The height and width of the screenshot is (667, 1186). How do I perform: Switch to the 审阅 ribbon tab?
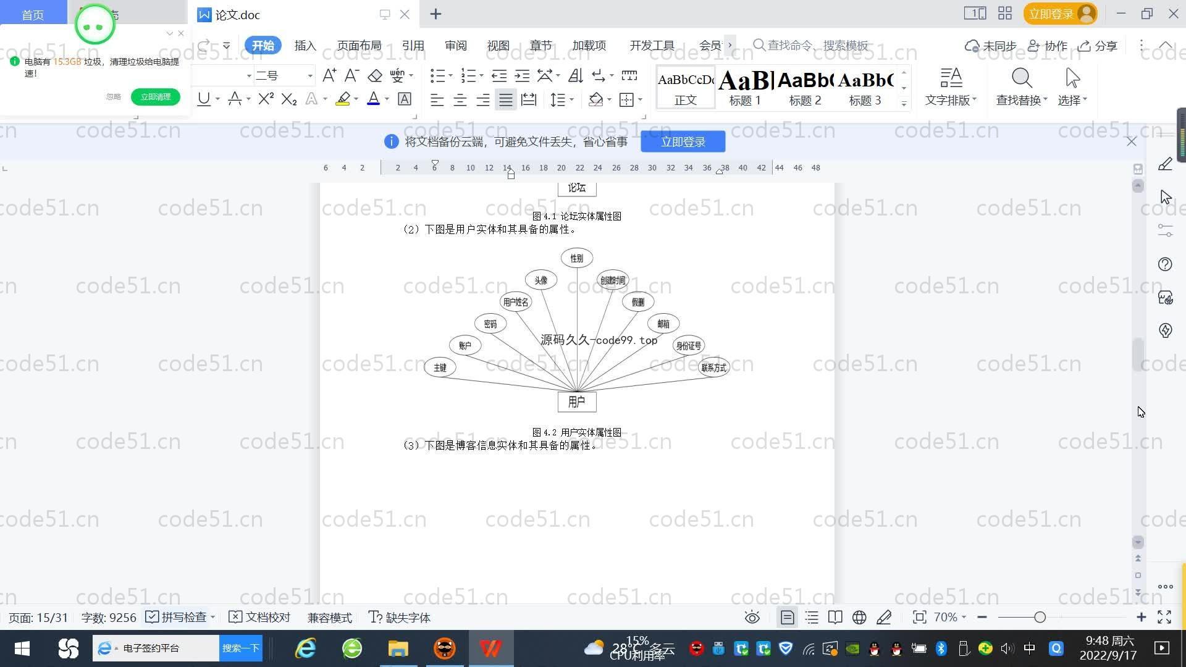pyautogui.click(x=456, y=46)
